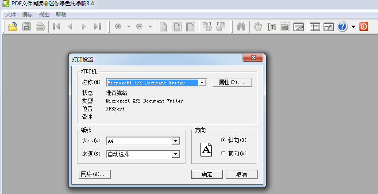Rotate pages counterclockwise icon

[x=221, y=26]
